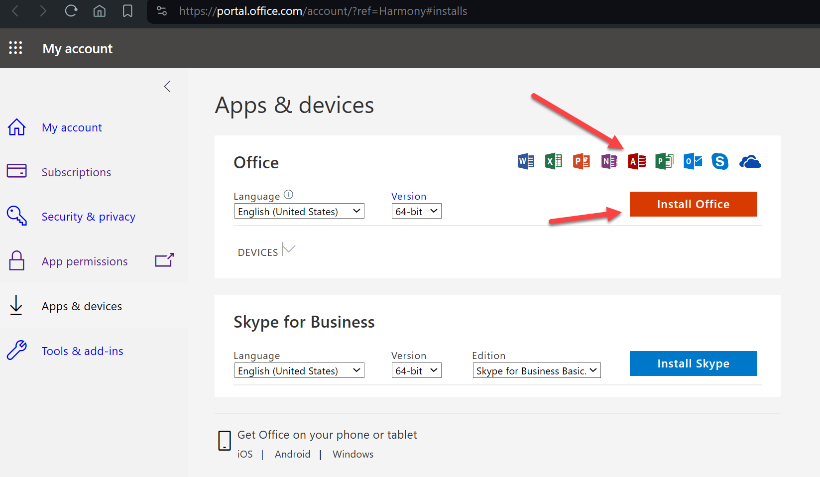Open the app launcher grid icon
820x477 pixels.
point(15,48)
